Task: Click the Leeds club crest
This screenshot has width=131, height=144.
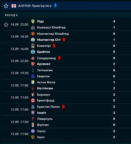Action: (x=33, y=21)
